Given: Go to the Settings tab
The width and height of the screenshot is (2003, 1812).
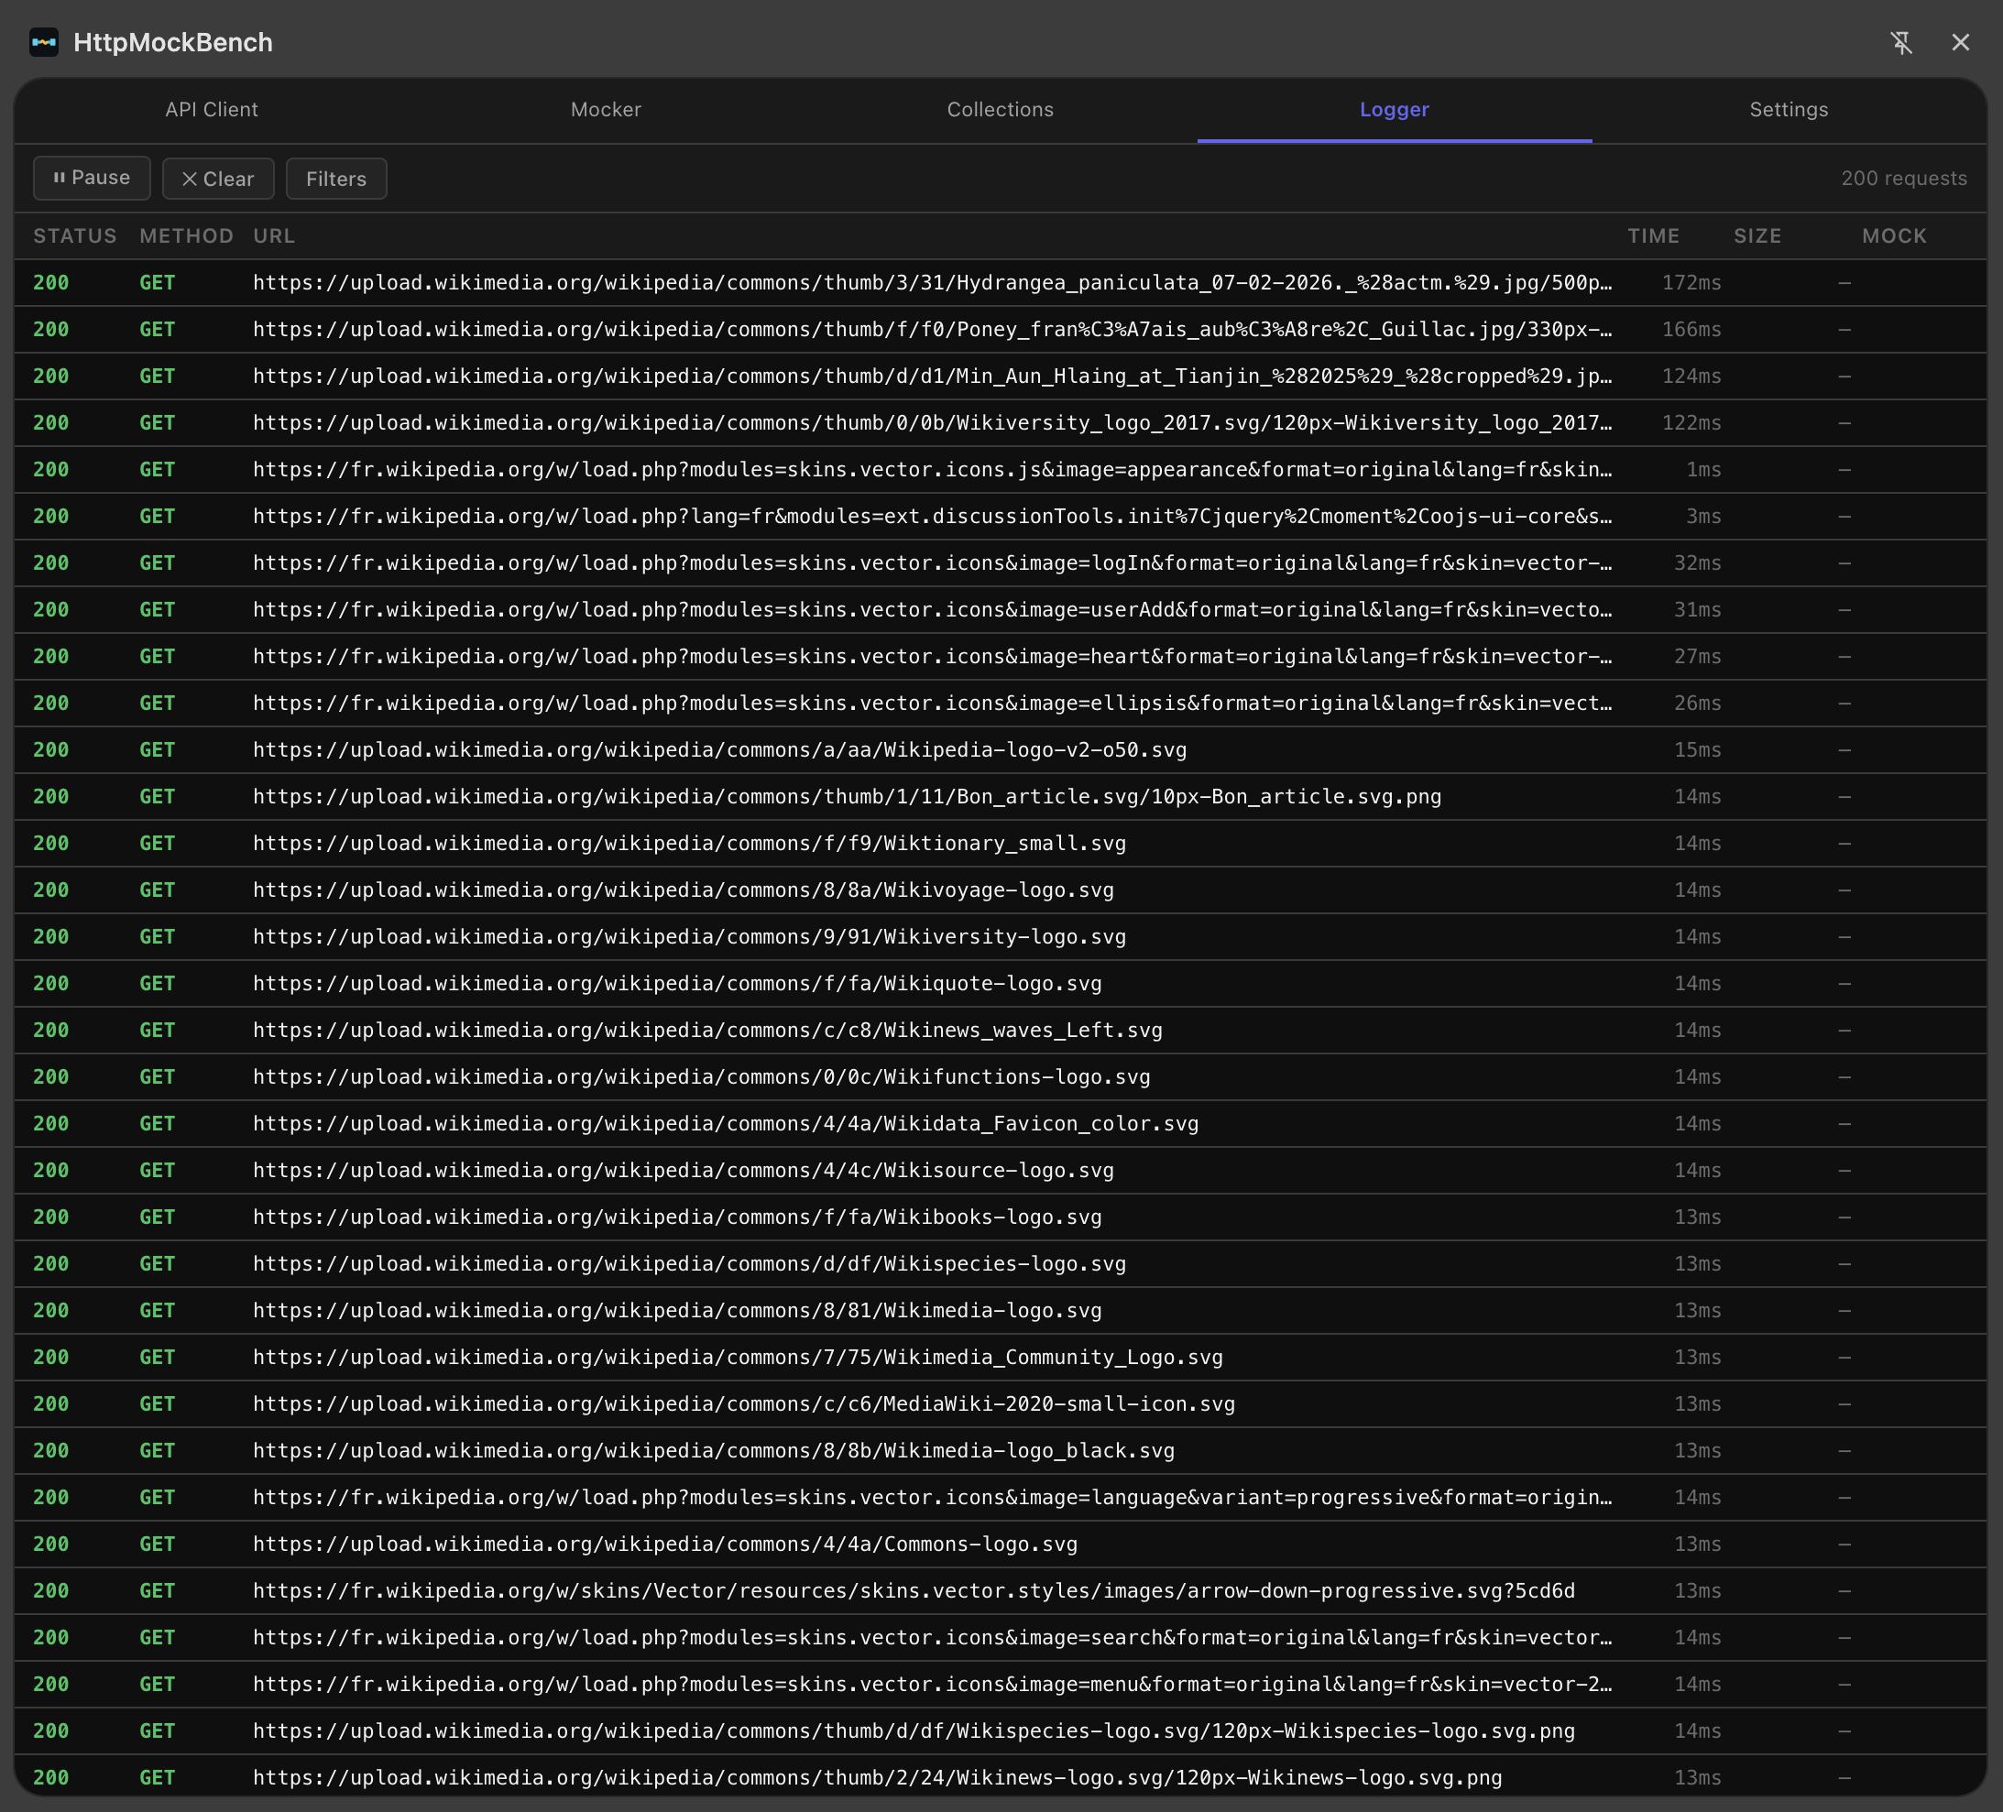Looking at the screenshot, I should pyautogui.click(x=1789, y=109).
